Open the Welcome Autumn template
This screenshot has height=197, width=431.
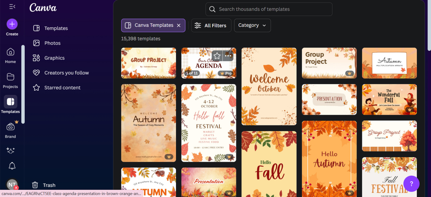pos(148,123)
